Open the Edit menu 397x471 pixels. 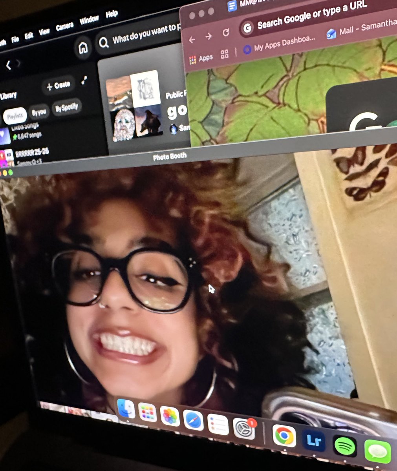pyautogui.click(x=29, y=35)
